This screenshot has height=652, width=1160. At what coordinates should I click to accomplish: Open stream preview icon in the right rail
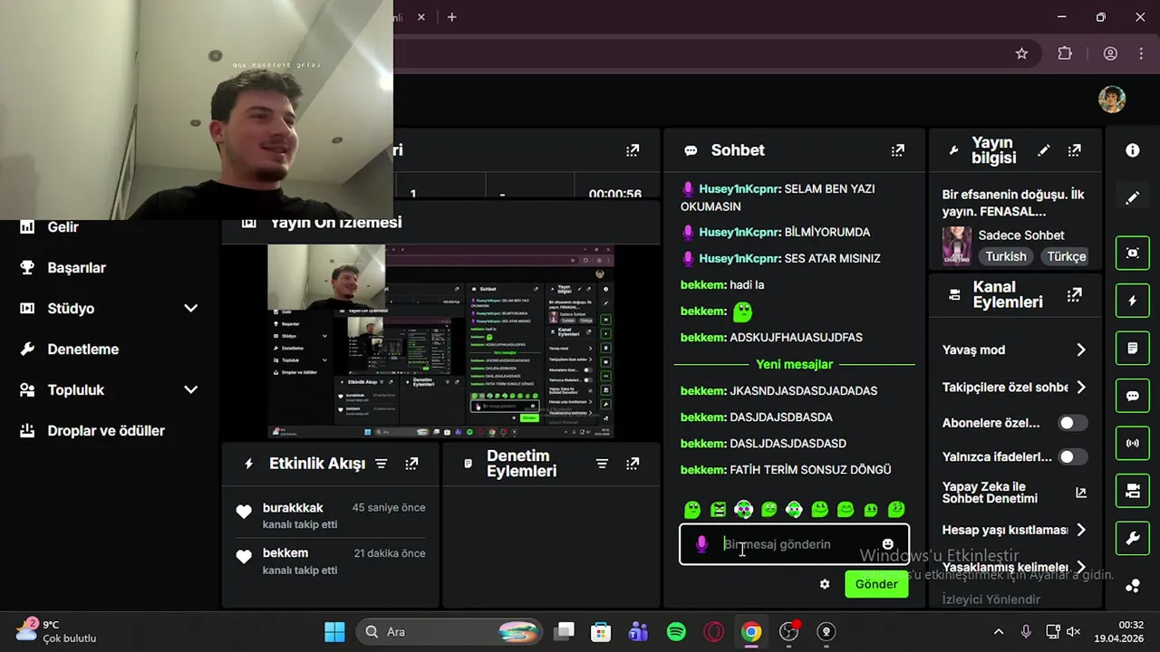pyautogui.click(x=1132, y=254)
